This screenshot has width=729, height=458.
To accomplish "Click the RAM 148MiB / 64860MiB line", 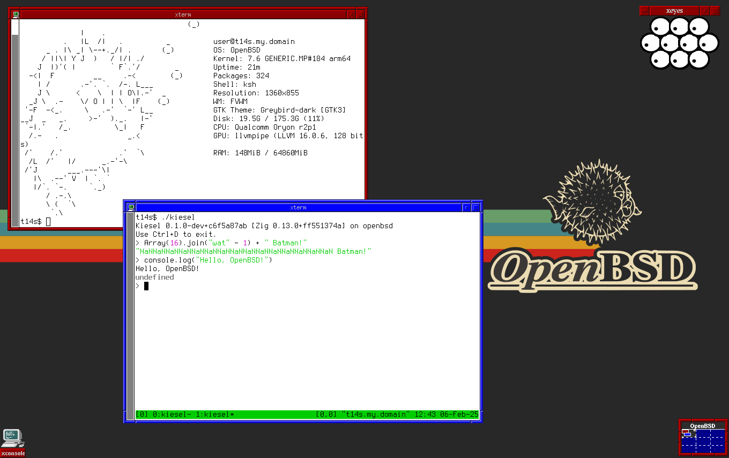I will click(261, 153).
